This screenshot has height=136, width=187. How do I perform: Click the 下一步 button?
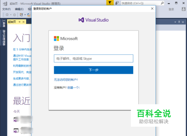tap(93, 70)
